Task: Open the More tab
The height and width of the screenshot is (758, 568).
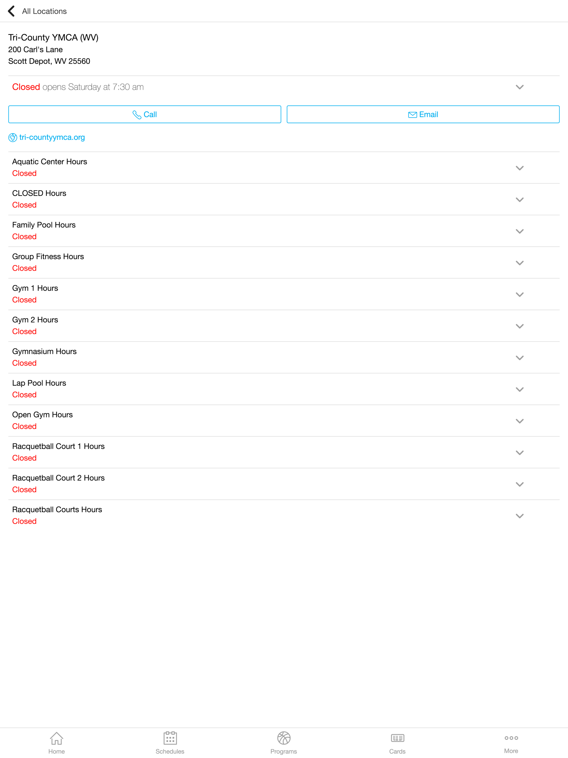Action: 511,743
